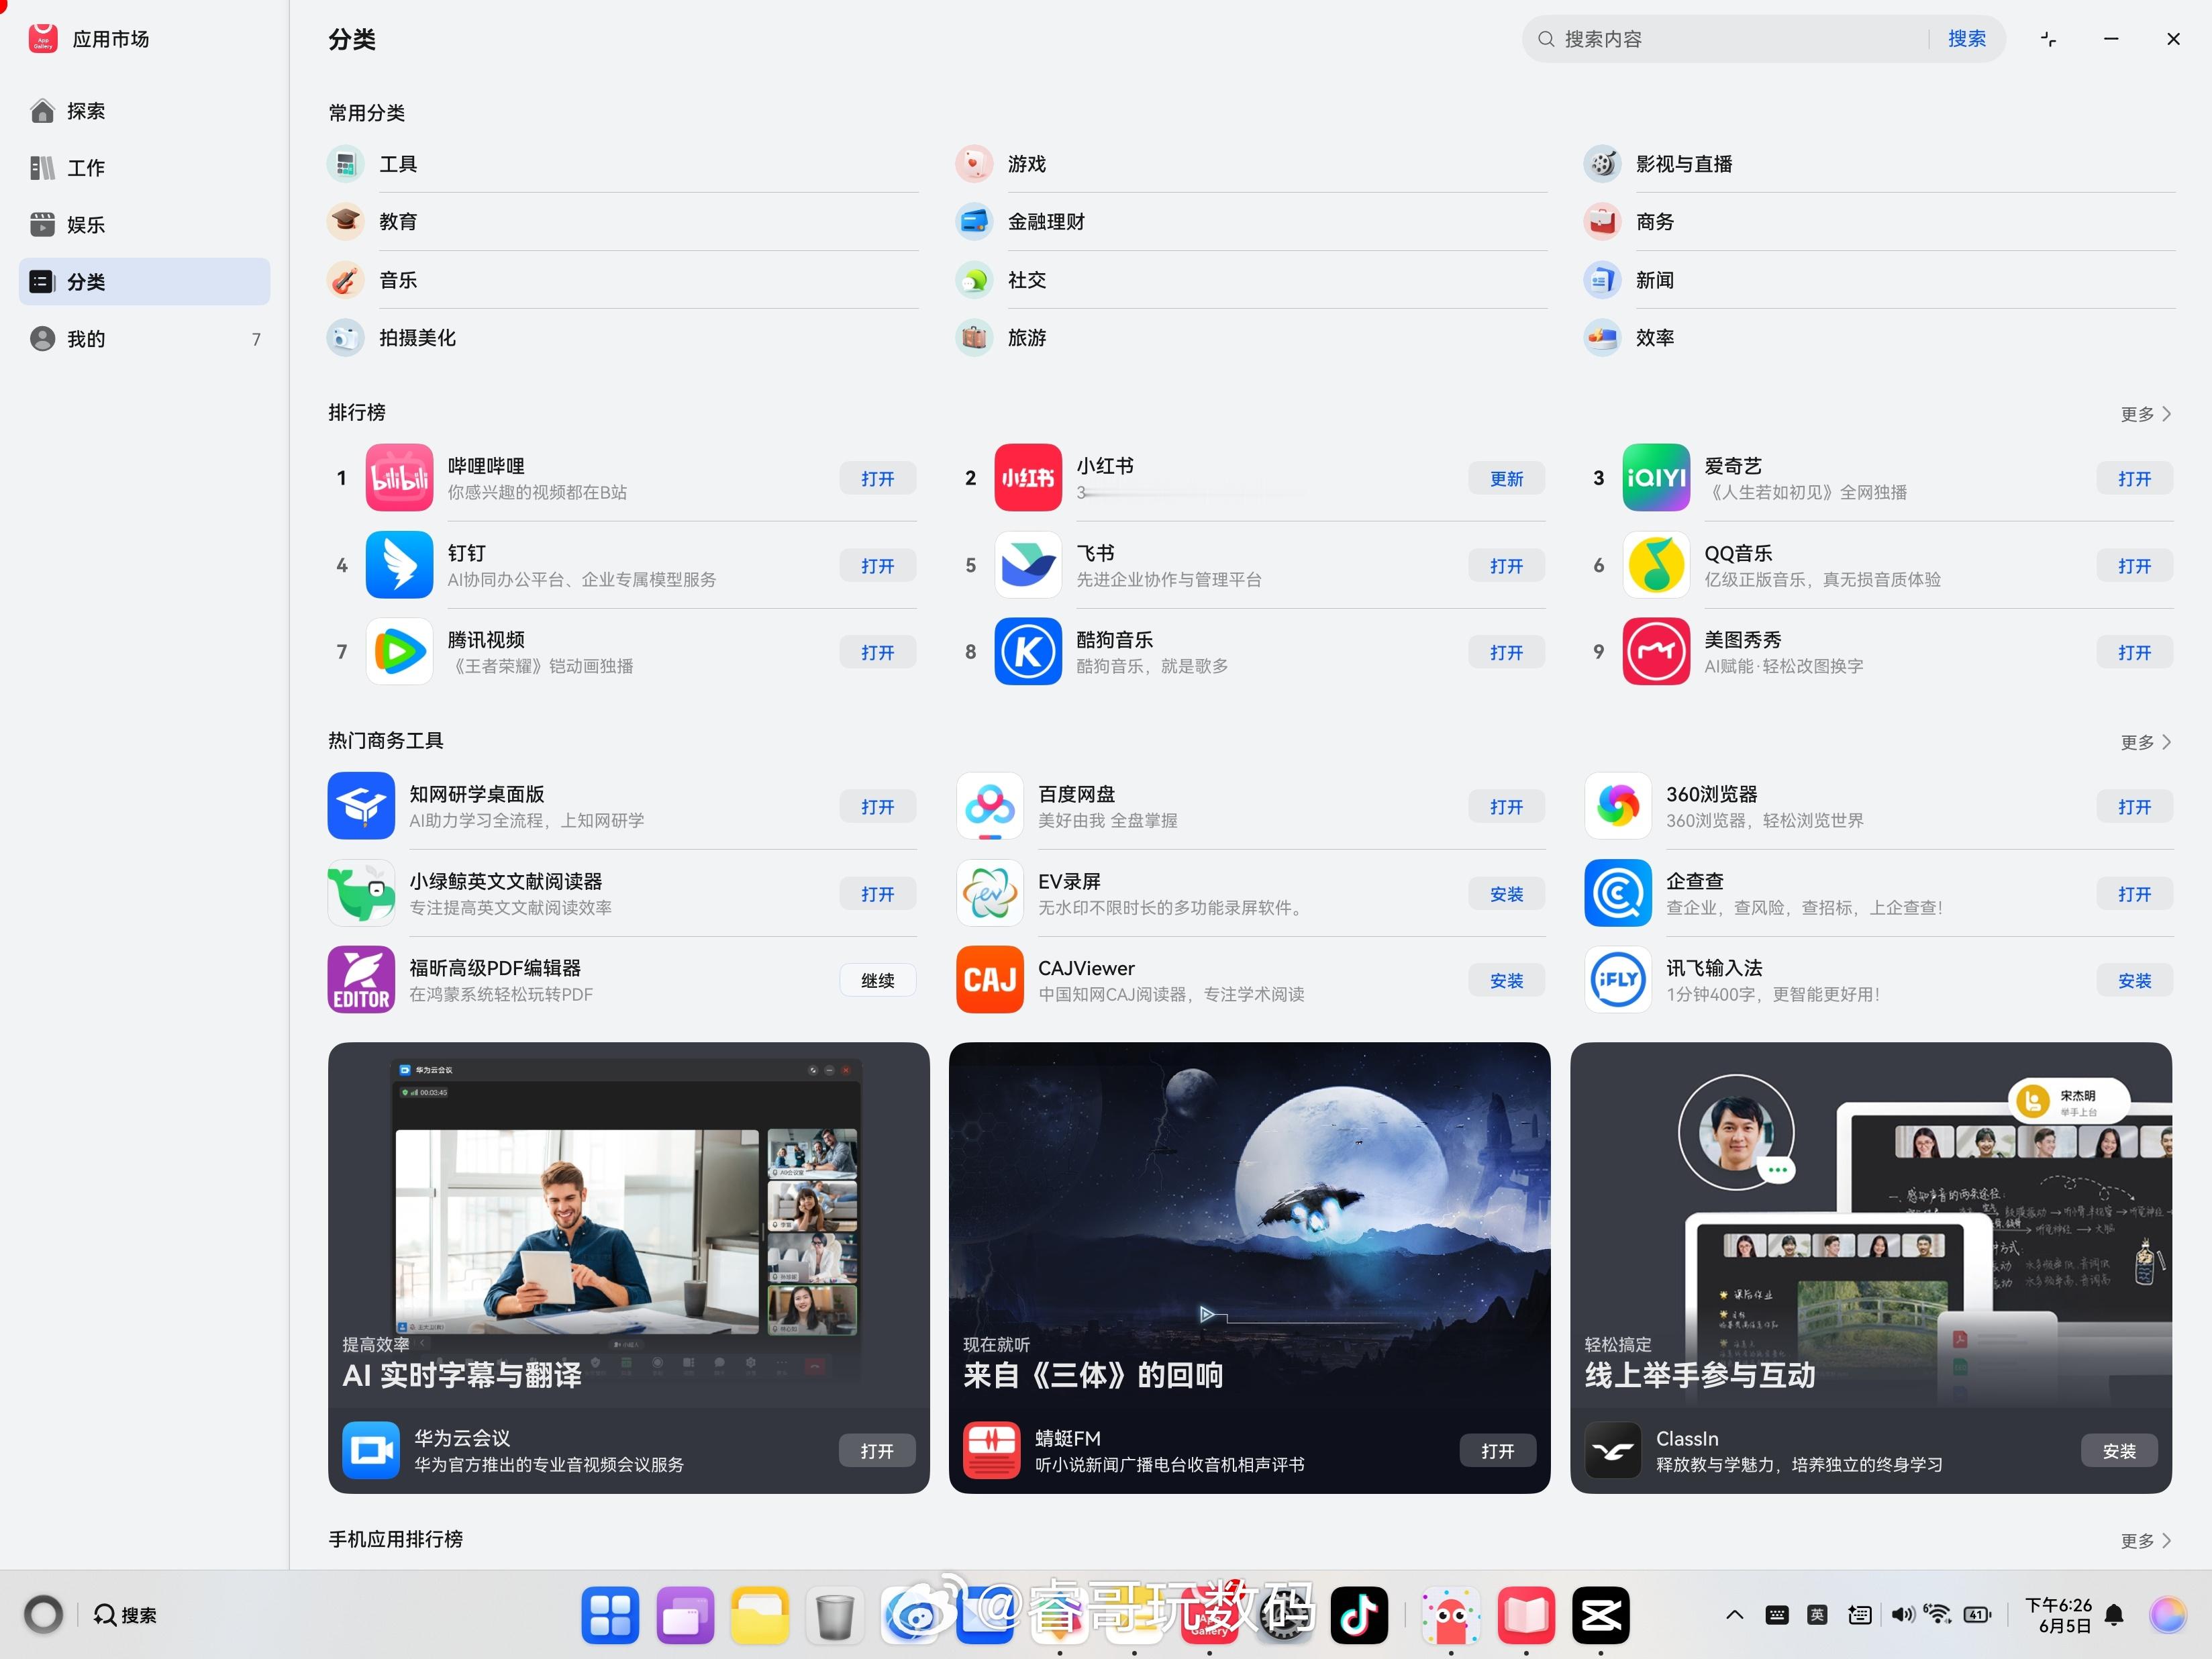Click the DingTalk (钉钉) app icon
This screenshot has width=2212, height=1659.
click(x=399, y=565)
